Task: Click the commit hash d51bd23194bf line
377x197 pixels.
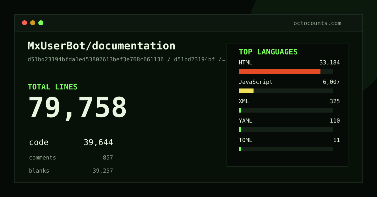Action: 126,59
